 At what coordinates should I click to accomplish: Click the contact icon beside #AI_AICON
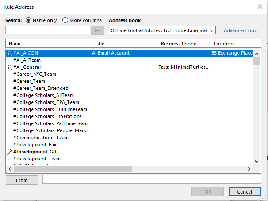click(10, 53)
